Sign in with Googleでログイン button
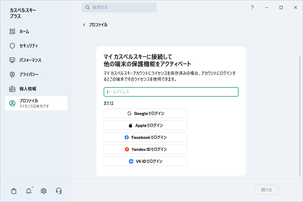The image size is (303, 202). point(146,113)
